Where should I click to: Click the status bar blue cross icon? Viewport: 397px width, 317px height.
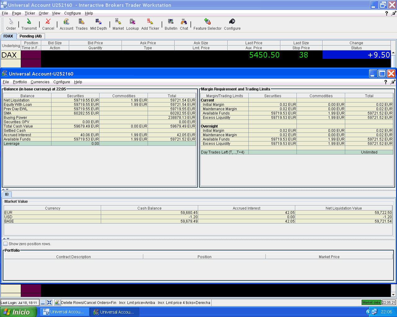click(49, 302)
